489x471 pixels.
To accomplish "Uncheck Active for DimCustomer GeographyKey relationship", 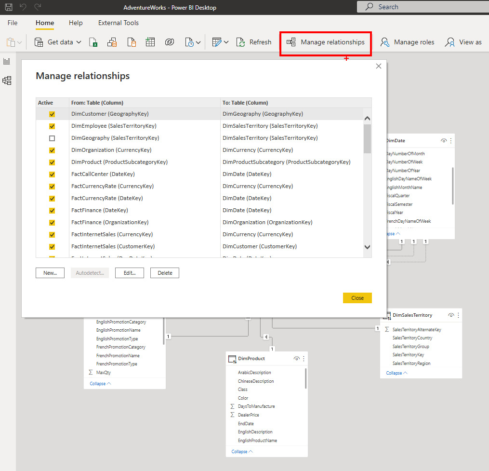I will coord(52,114).
